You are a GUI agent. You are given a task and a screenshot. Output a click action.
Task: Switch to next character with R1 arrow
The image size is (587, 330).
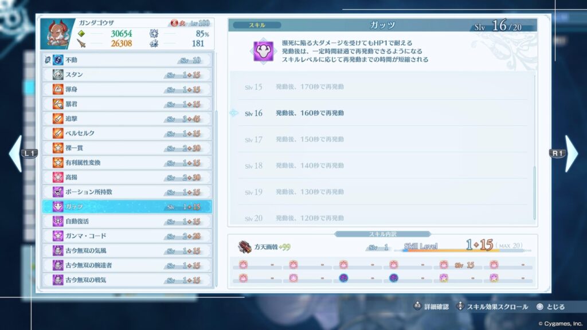pyautogui.click(x=571, y=154)
